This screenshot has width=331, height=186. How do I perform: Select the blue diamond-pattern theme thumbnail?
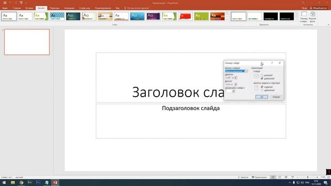click(x=57, y=16)
